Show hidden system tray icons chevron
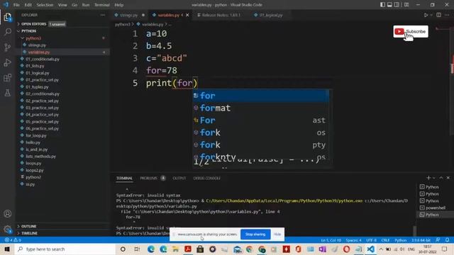The height and width of the screenshot is (255, 454). coord(381,249)
